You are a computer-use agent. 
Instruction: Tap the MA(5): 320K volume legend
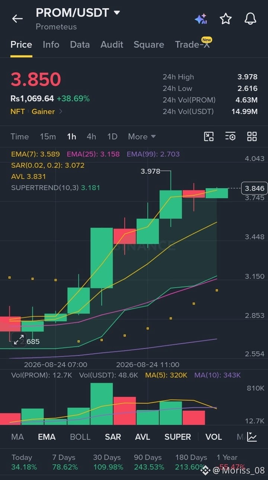(166, 375)
